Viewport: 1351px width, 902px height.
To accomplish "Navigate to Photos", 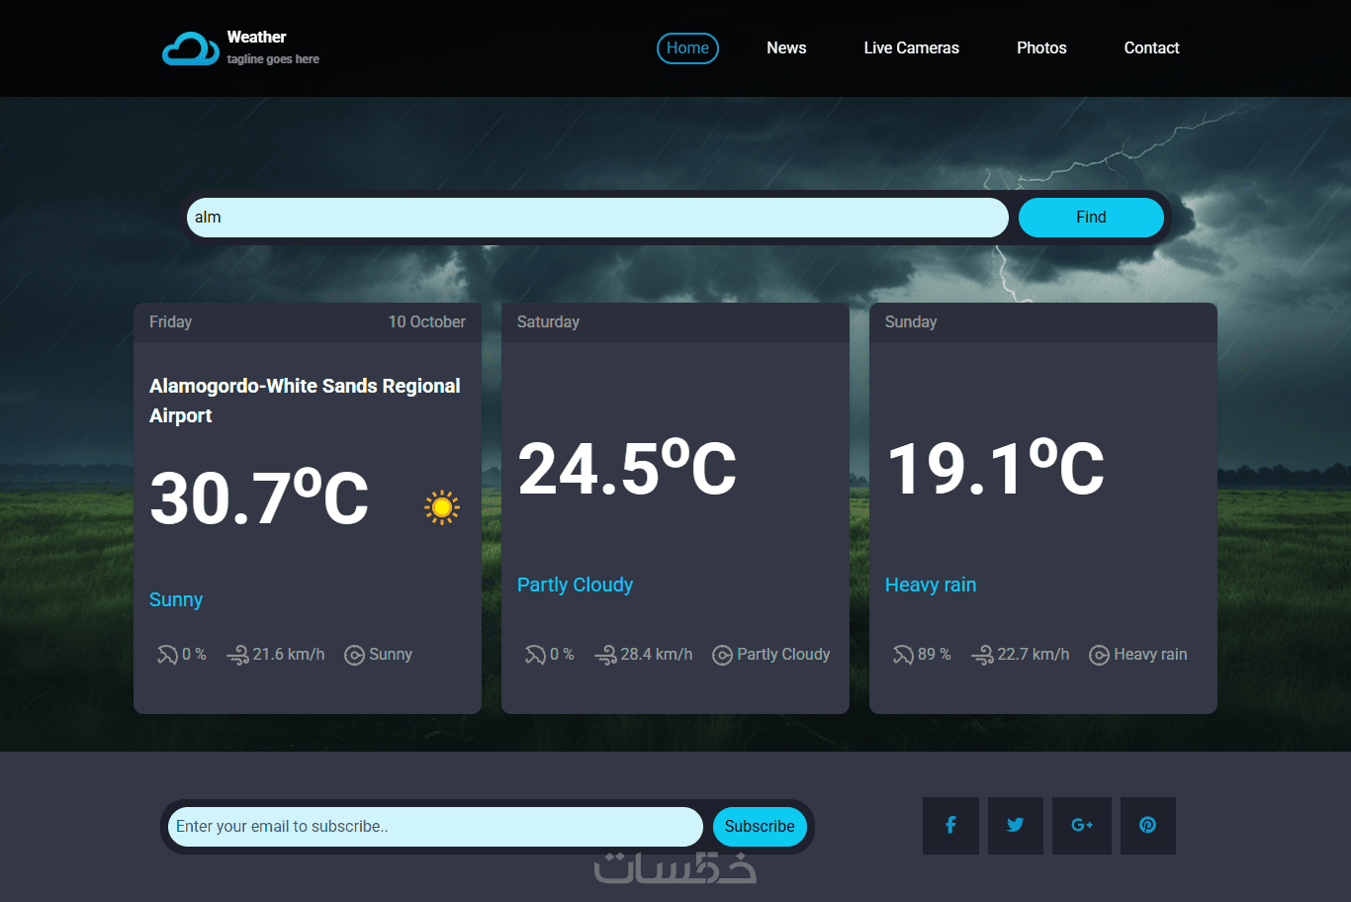I will pyautogui.click(x=1041, y=48).
